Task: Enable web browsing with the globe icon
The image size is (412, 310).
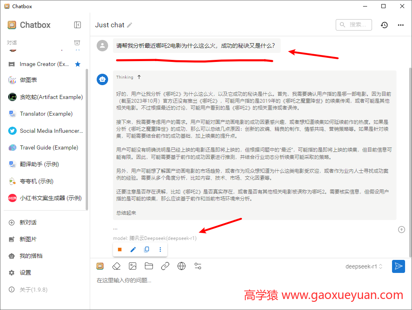Action: tap(181, 266)
